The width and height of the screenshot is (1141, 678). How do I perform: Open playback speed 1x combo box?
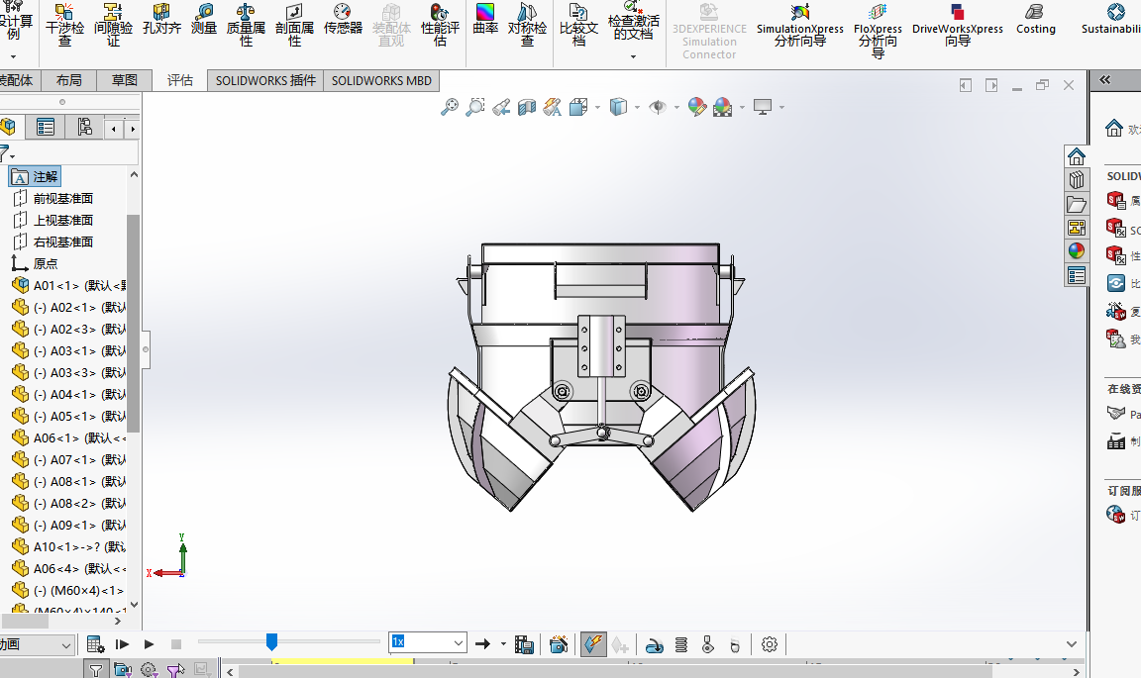coord(428,642)
